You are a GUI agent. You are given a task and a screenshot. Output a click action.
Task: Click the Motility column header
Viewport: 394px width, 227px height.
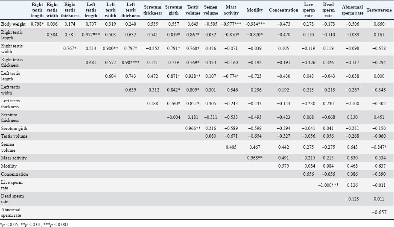click(254, 10)
